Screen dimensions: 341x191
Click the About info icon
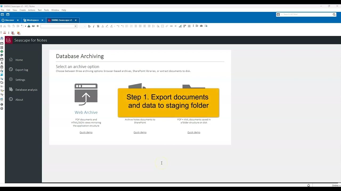coord(11,99)
